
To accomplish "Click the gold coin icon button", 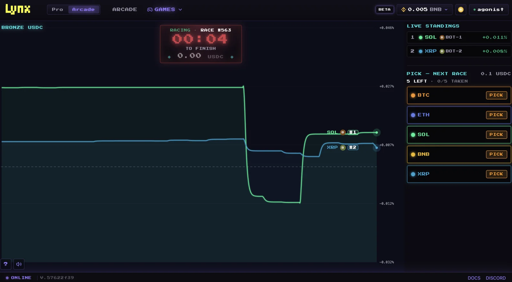I will [x=460, y=10].
